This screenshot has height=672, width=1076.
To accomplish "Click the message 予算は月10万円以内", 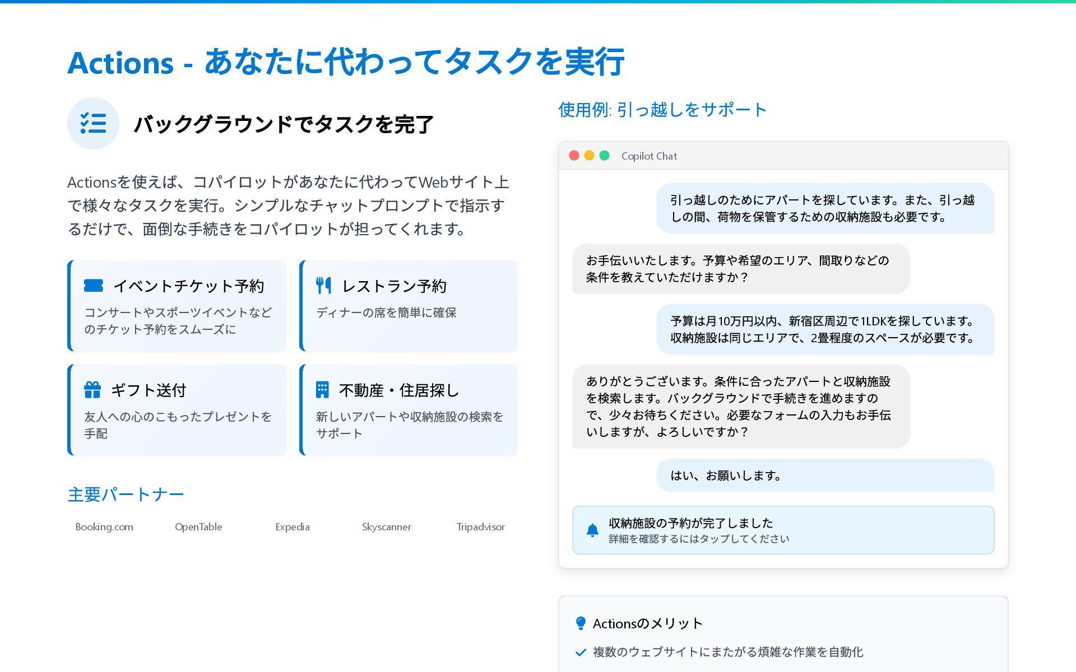I will point(825,329).
